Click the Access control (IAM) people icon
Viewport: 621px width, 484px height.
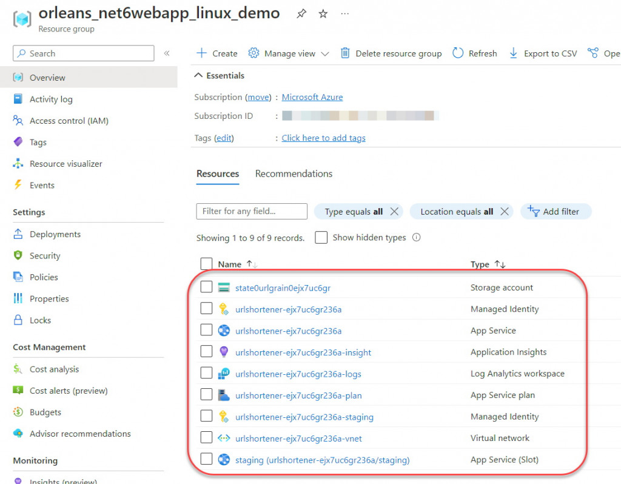coord(18,120)
